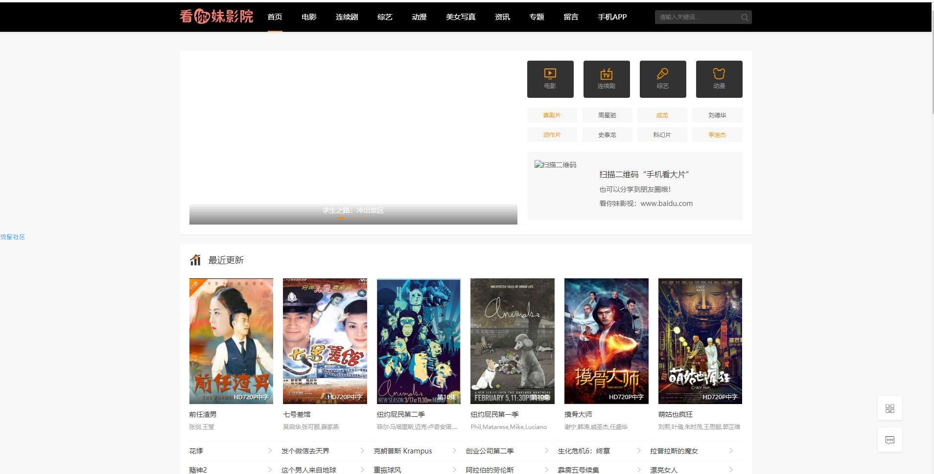
Task: Click the 七号差馆 title link
Action: 297,414
